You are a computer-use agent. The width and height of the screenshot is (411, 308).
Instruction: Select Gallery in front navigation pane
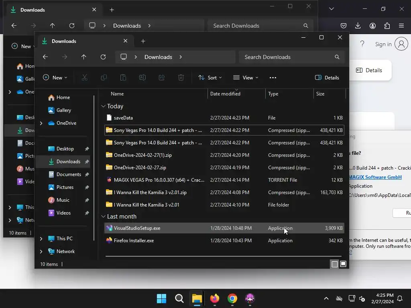(x=64, y=110)
